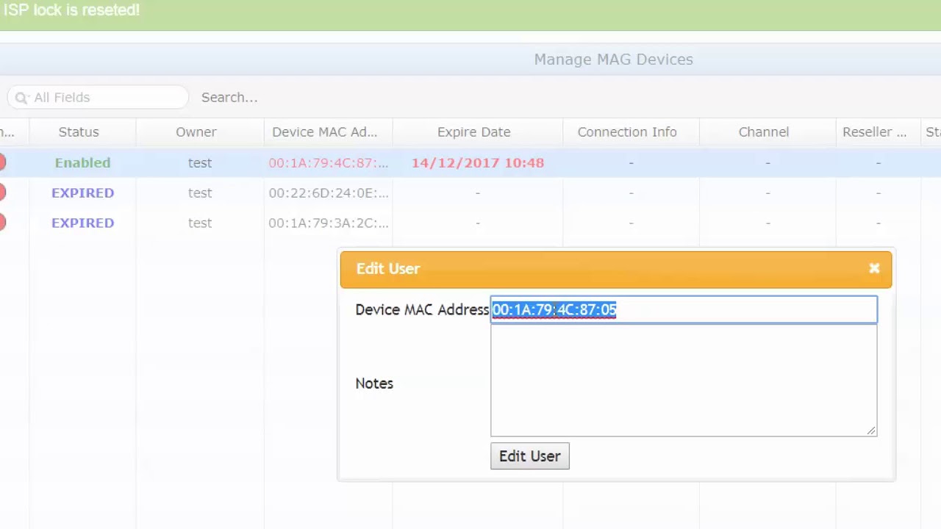Image resolution: width=941 pixels, height=529 pixels.
Task: Open the All Fields search filter dropdown
Action: [x=97, y=97]
